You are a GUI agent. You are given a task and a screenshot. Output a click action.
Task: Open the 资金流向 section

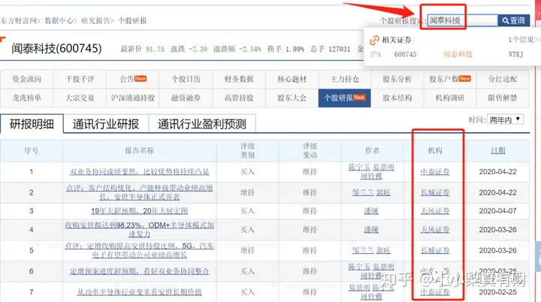tap(26, 79)
